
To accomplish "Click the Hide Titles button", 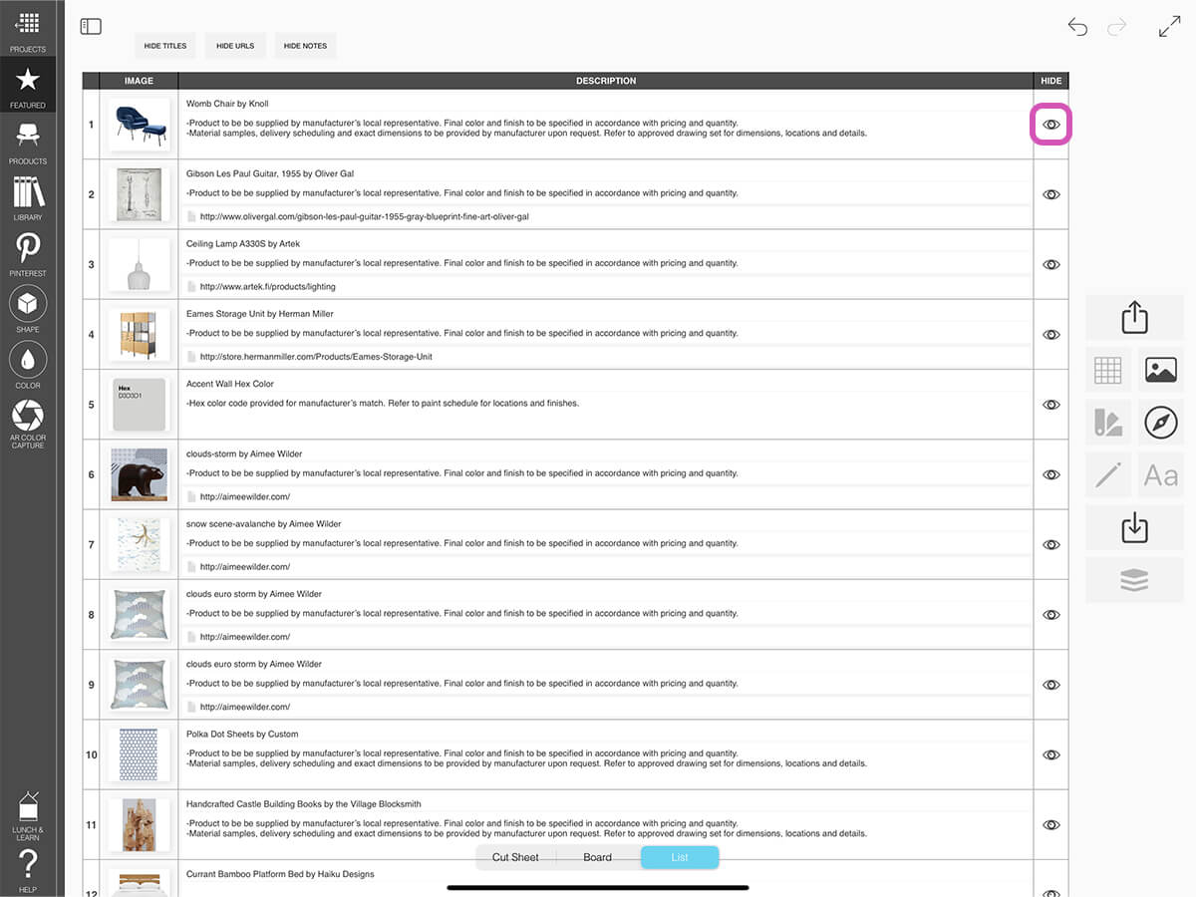I will tap(165, 46).
